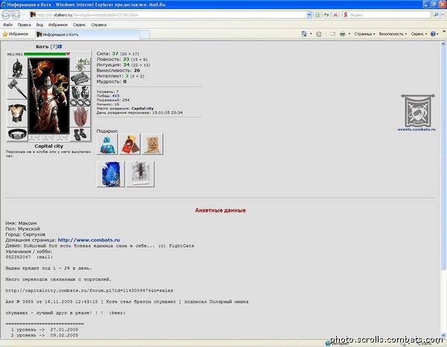Image resolution: width=447 pixels, height=347 pixels.
Task: Click the three rings slot
Action: coord(80,102)
